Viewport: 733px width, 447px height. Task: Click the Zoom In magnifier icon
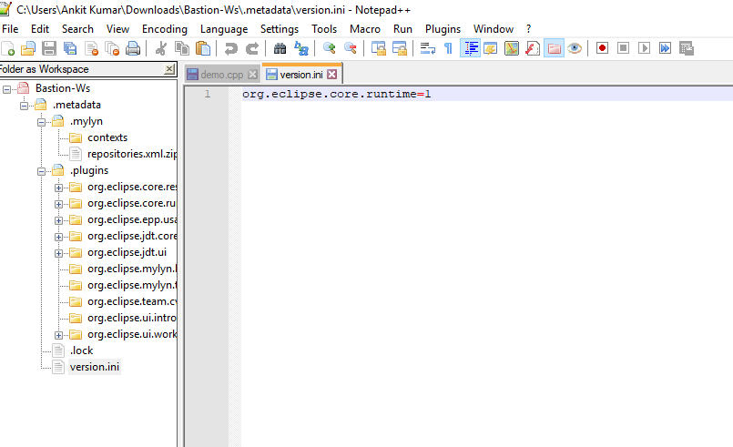click(330, 48)
